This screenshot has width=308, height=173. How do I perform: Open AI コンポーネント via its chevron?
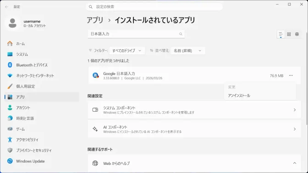295,129
